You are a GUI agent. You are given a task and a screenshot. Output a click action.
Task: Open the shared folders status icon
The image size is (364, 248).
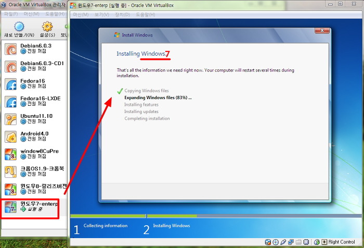299,242
